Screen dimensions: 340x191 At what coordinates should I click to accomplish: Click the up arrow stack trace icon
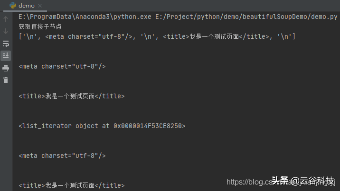6,19
